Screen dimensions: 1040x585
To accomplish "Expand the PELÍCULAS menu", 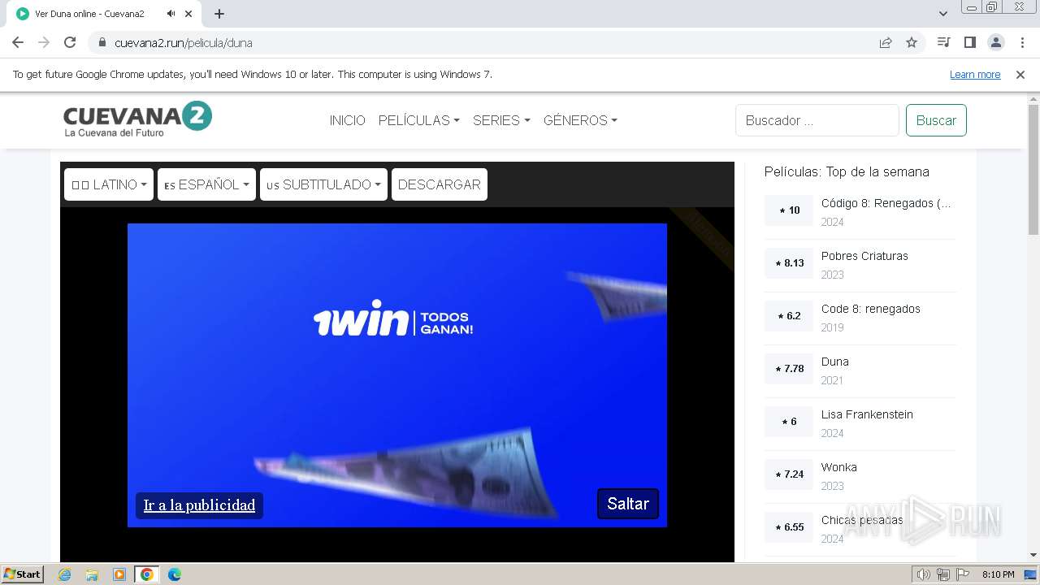I will [419, 120].
